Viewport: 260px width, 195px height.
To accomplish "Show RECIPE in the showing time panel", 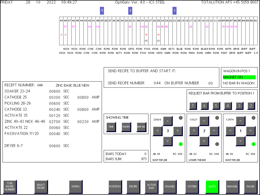I will [126, 127].
